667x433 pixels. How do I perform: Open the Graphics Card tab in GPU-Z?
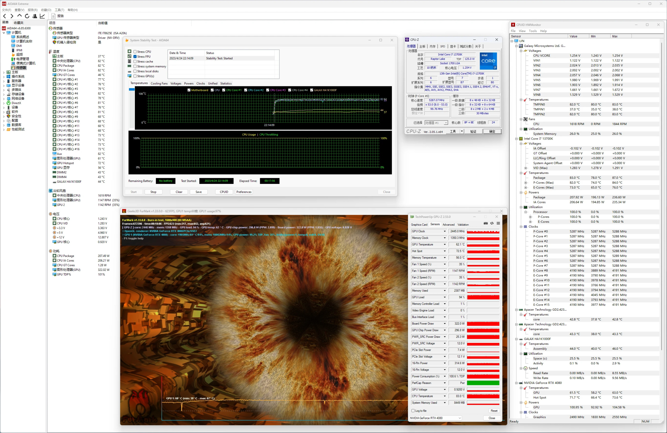(x=419, y=225)
